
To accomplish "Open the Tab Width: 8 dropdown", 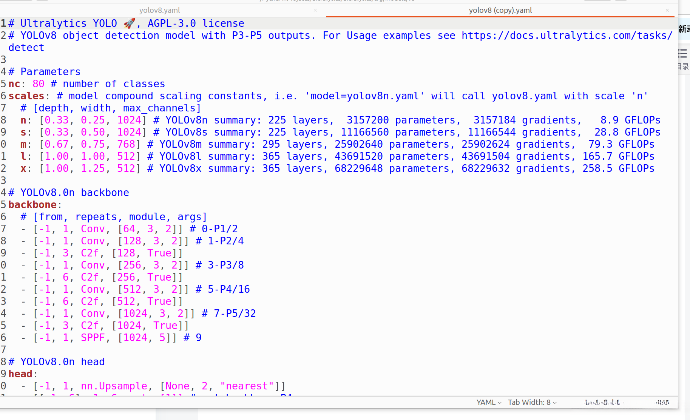I will (x=532, y=402).
